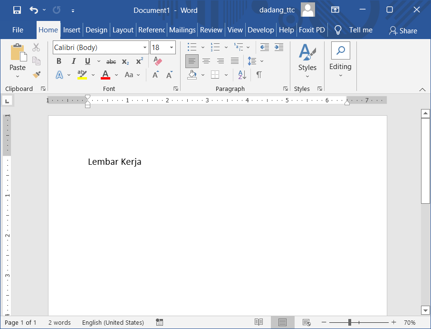Apply Strikethrough to text
Viewport: 431px width, 329px height.
click(x=111, y=61)
